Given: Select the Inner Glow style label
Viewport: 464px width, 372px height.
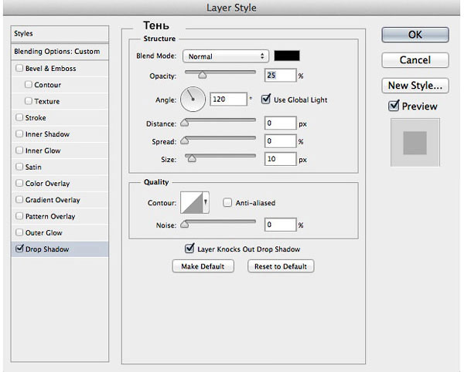Looking at the screenshot, I should (x=43, y=150).
